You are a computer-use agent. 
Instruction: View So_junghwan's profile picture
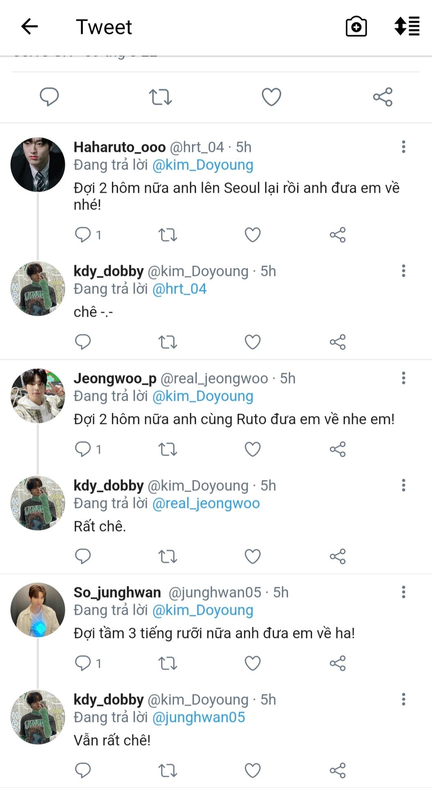(38, 610)
